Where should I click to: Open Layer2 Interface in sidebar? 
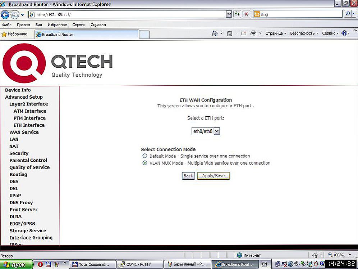[28, 104]
